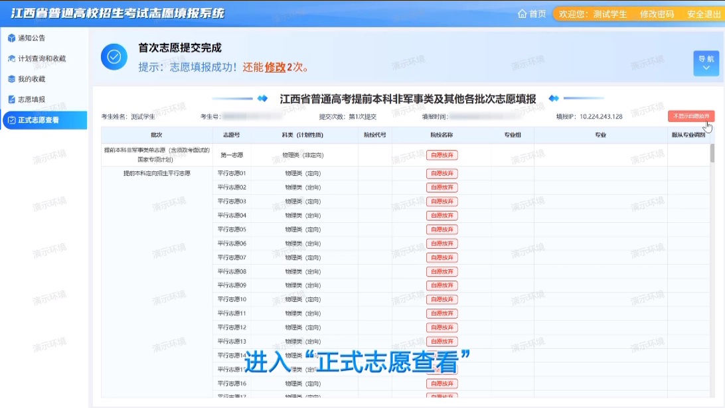The image size is (725, 408).
Task: Click the 提交次数: 第1次提交 text
Action: 348,117
